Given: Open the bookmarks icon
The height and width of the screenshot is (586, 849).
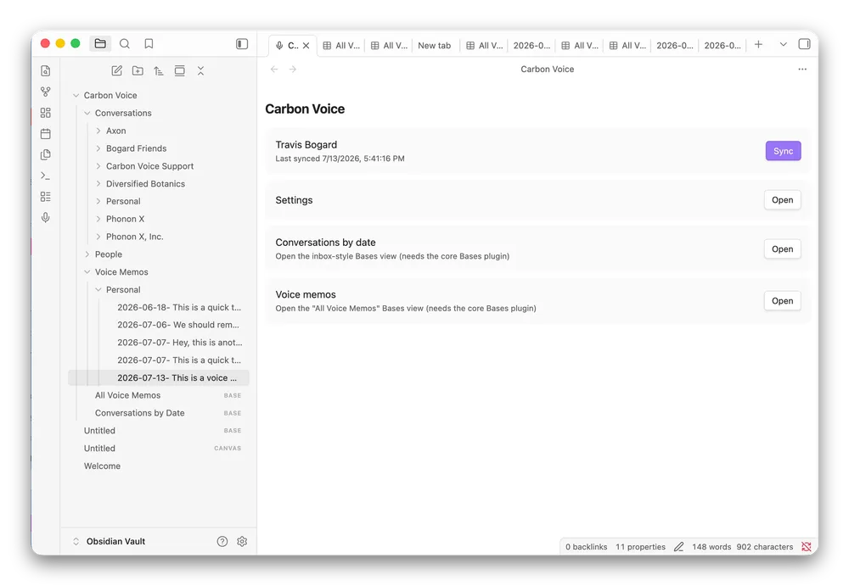Looking at the screenshot, I should coord(149,44).
